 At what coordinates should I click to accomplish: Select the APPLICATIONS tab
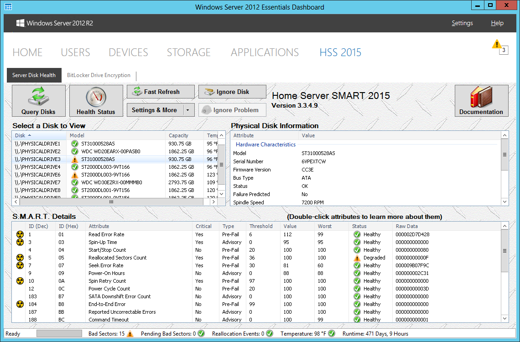[x=265, y=52]
